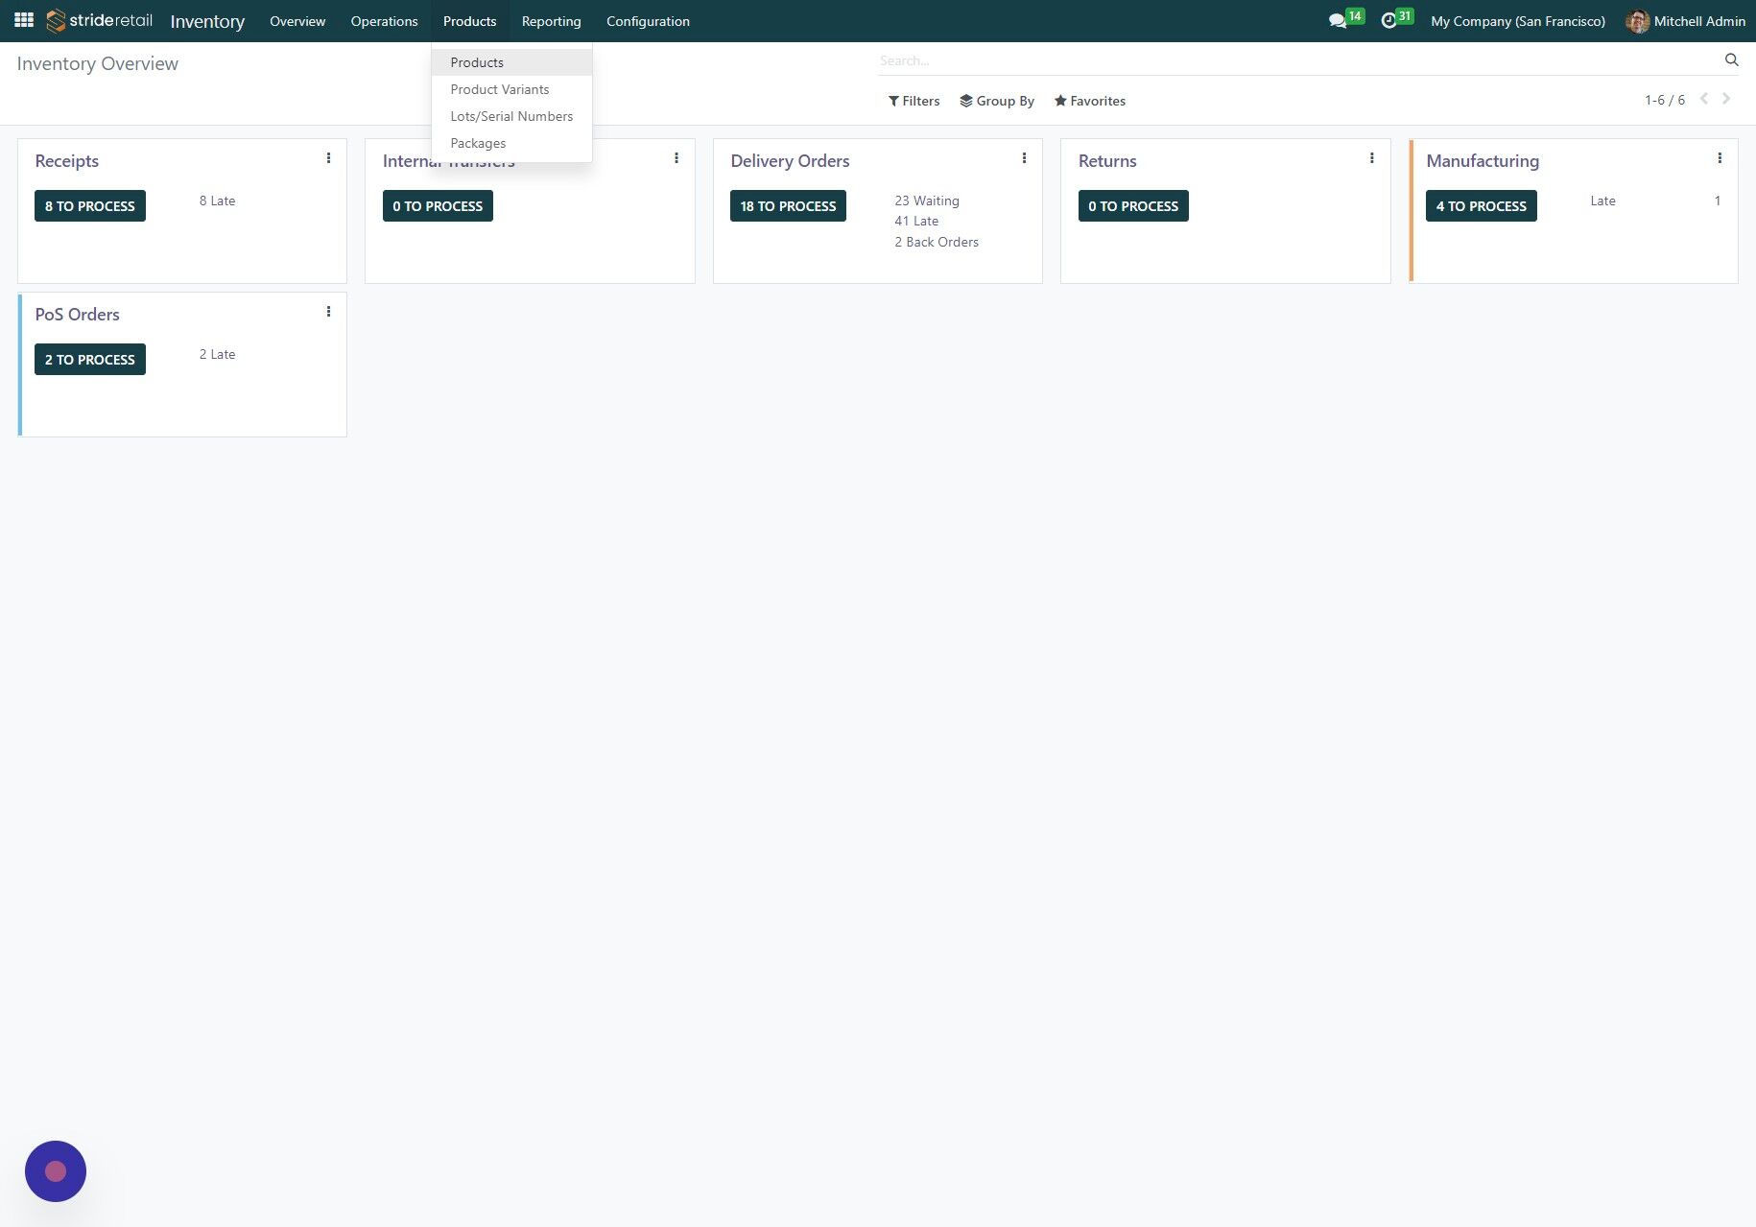Click the Inventory Overview heading
1756x1227 pixels.
coord(98,63)
